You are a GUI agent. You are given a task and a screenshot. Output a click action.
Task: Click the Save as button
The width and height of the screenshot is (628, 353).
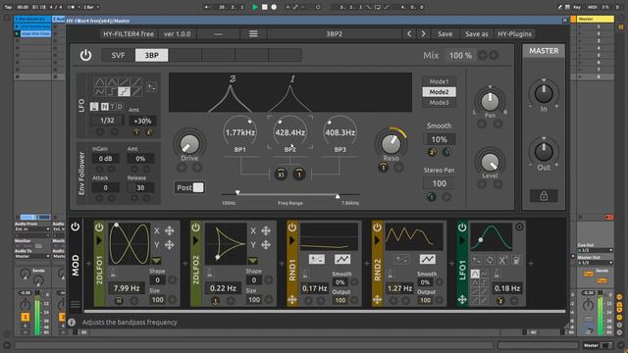tap(477, 34)
